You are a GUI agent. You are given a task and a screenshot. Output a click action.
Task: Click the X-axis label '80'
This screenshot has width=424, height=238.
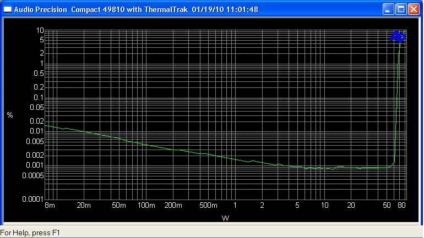click(x=401, y=206)
